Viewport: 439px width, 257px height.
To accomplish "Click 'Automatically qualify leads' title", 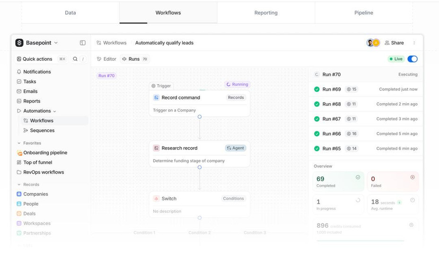I will (x=164, y=43).
